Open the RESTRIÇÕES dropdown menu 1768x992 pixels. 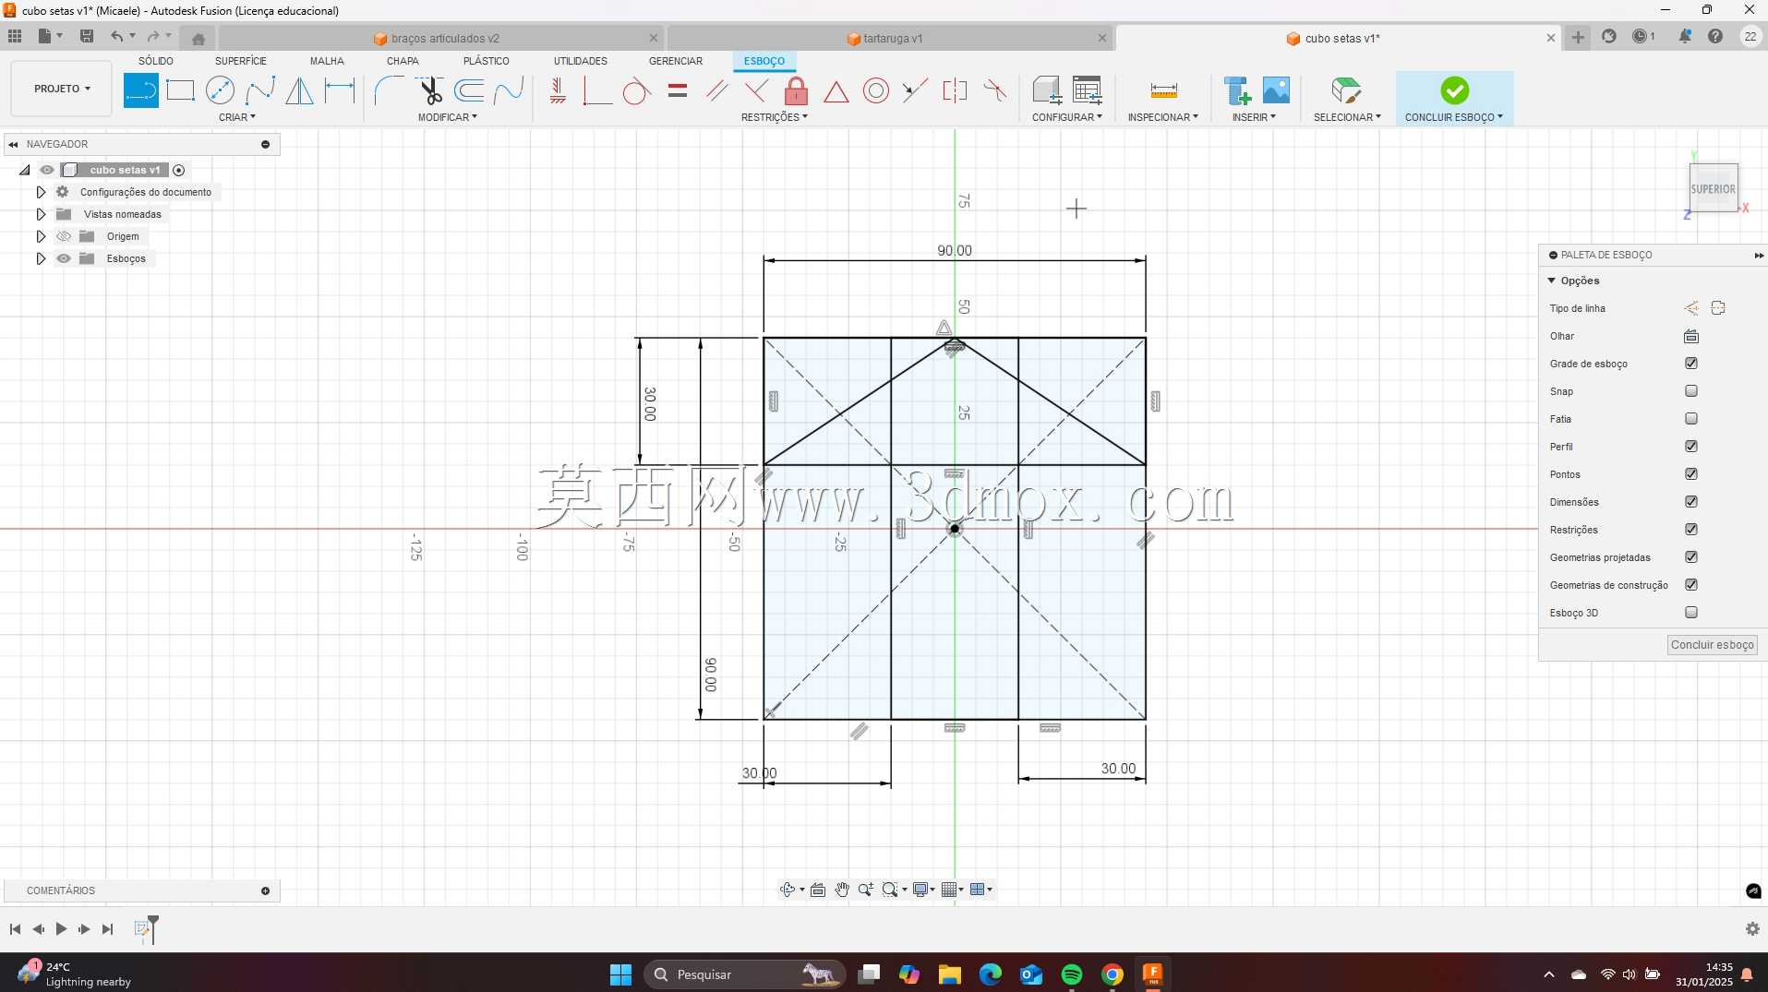tap(775, 117)
